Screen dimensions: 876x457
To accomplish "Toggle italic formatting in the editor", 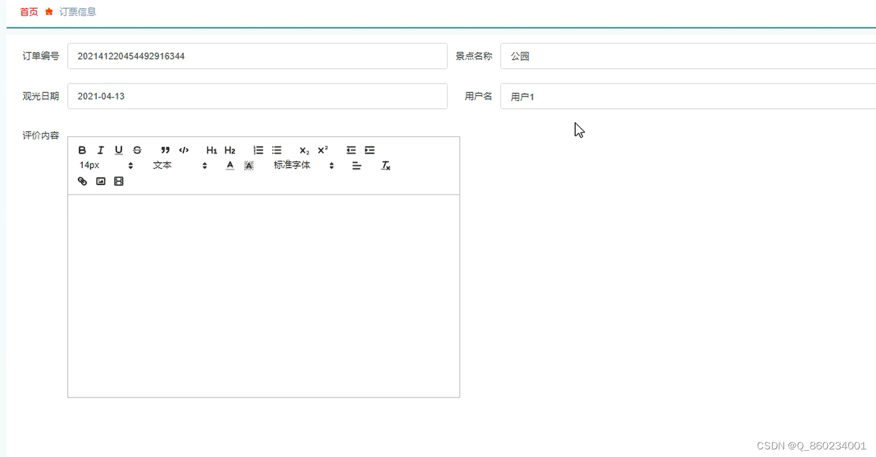I will coord(100,150).
